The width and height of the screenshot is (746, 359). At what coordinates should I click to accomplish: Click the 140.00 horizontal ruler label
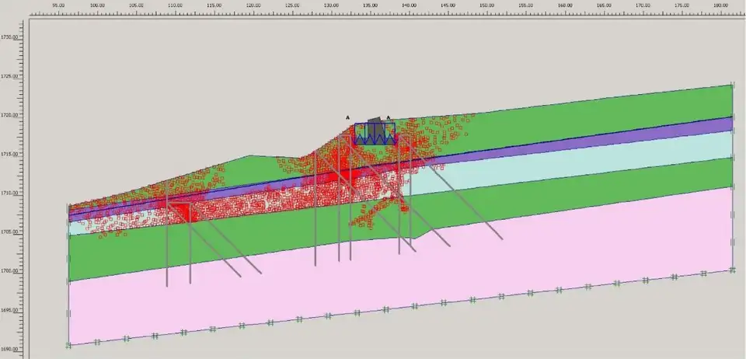tap(410, 5)
